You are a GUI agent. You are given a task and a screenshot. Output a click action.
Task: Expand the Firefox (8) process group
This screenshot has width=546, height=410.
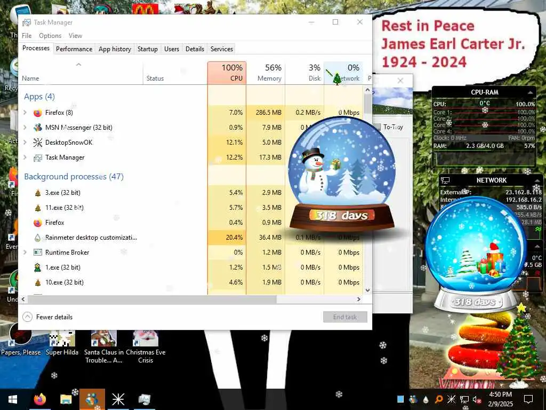point(25,113)
